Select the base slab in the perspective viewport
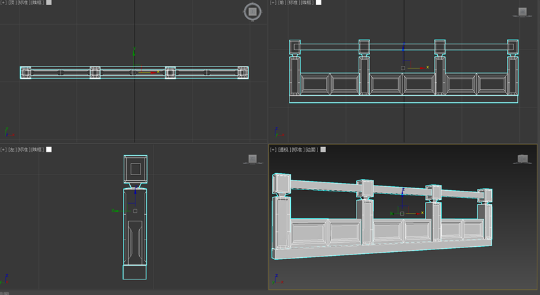540x295 pixels. pos(382,249)
